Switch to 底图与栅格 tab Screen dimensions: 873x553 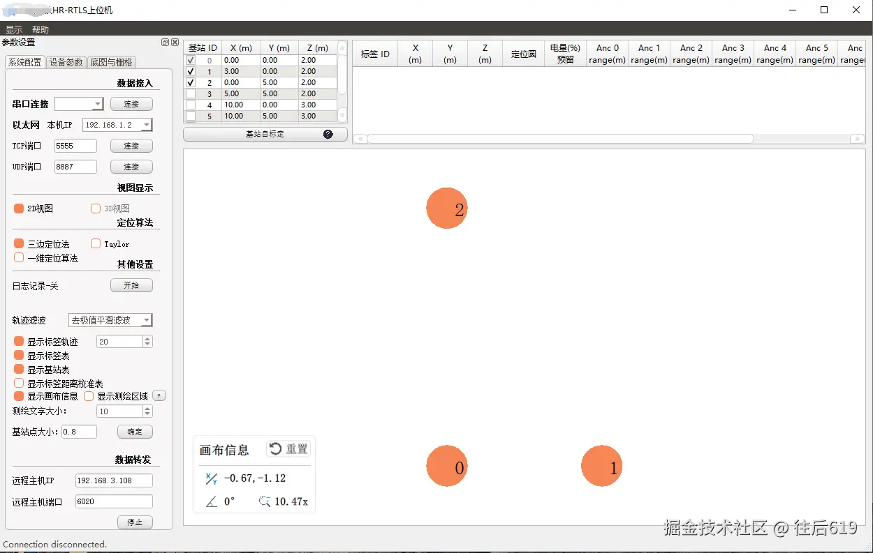[112, 62]
